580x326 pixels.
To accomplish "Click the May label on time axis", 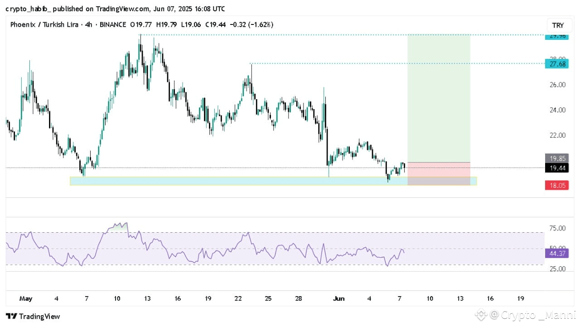I will click(x=26, y=299).
